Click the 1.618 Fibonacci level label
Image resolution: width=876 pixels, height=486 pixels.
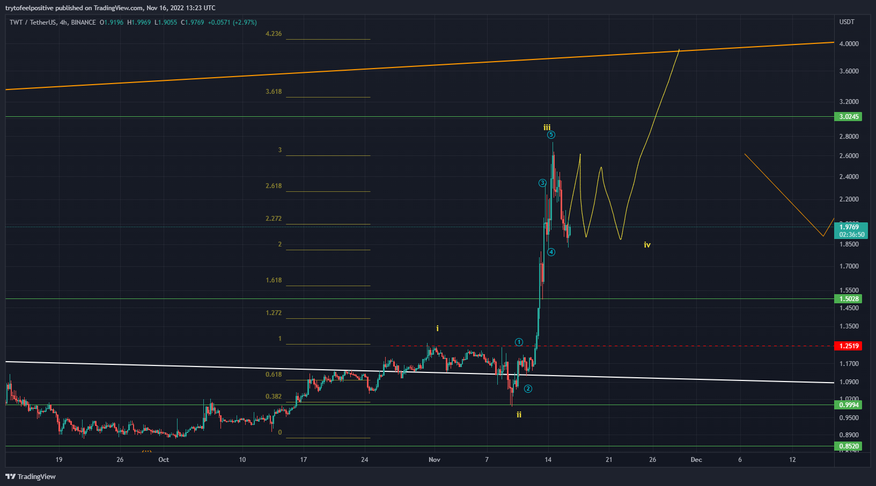274,280
